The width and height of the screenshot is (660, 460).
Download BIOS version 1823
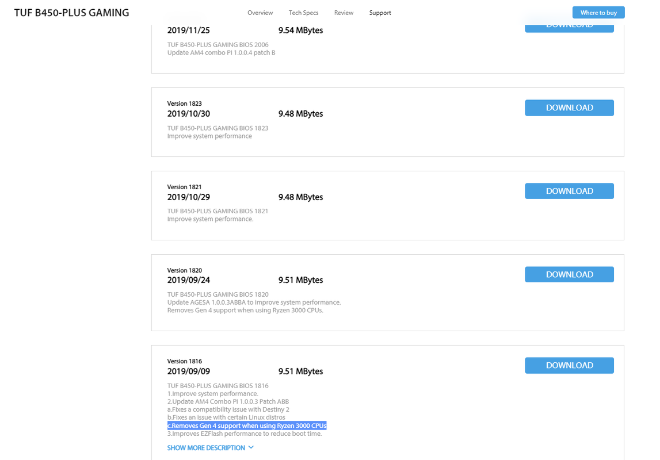569,108
